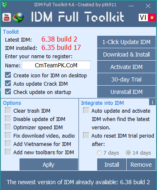
Task: Click the latest IDM version 6.38 build 2
Action: click(x=59, y=39)
